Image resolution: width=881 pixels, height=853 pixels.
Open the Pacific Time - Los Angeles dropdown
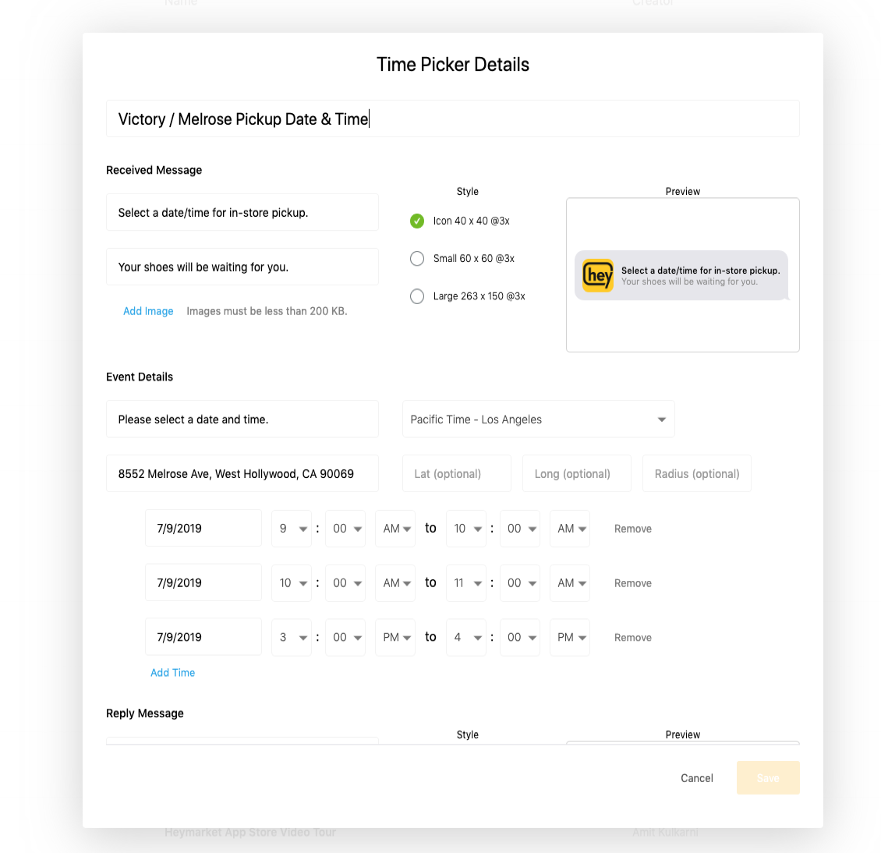click(x=538, y=419)
